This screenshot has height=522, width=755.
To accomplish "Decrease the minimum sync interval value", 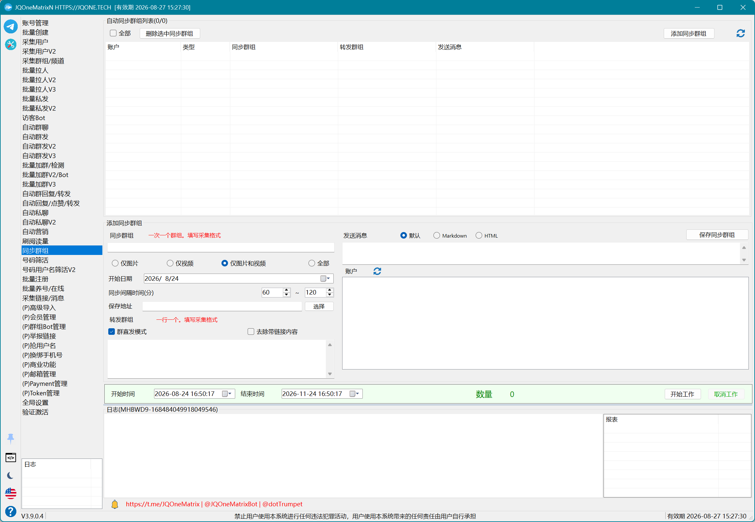I will (287, 295).
